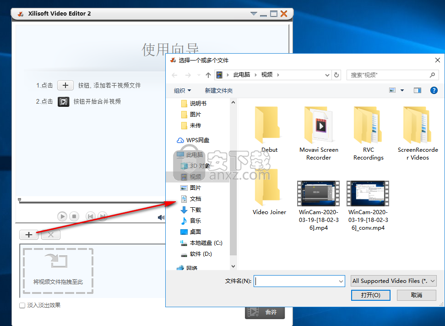The height and width of the screenshot is (326, 445).
Task: Expand the 文件名 combo box dropdown
Action: click(341, 281)
